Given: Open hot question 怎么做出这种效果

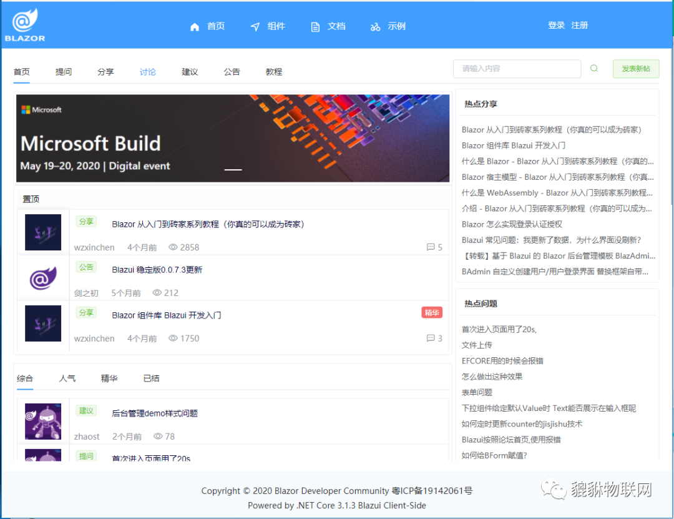Looking at the screenshot, I should [x=492, y=377].
